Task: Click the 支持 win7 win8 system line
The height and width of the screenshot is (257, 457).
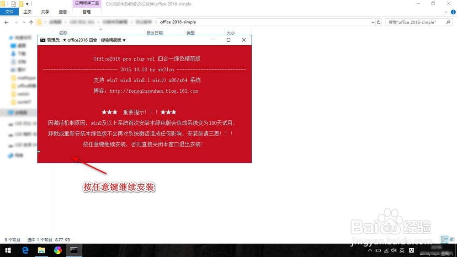Action: coord(147,80)
